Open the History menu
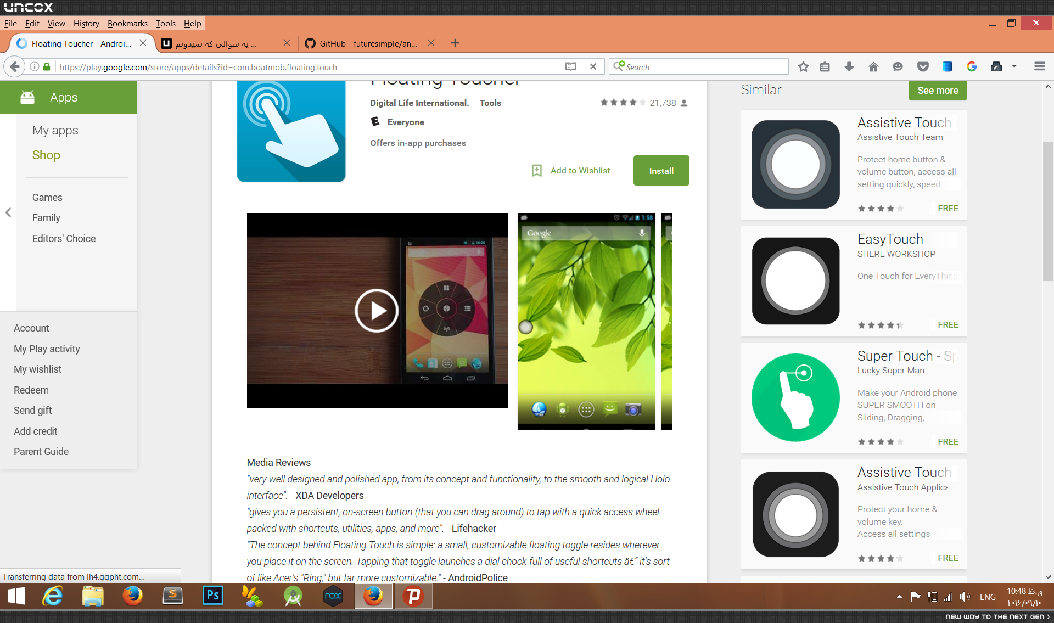Image resolution: width=1054 pixels, height=623 pixels. point(86,23)
